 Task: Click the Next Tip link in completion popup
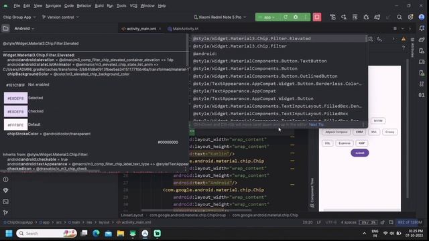point(316,125)
